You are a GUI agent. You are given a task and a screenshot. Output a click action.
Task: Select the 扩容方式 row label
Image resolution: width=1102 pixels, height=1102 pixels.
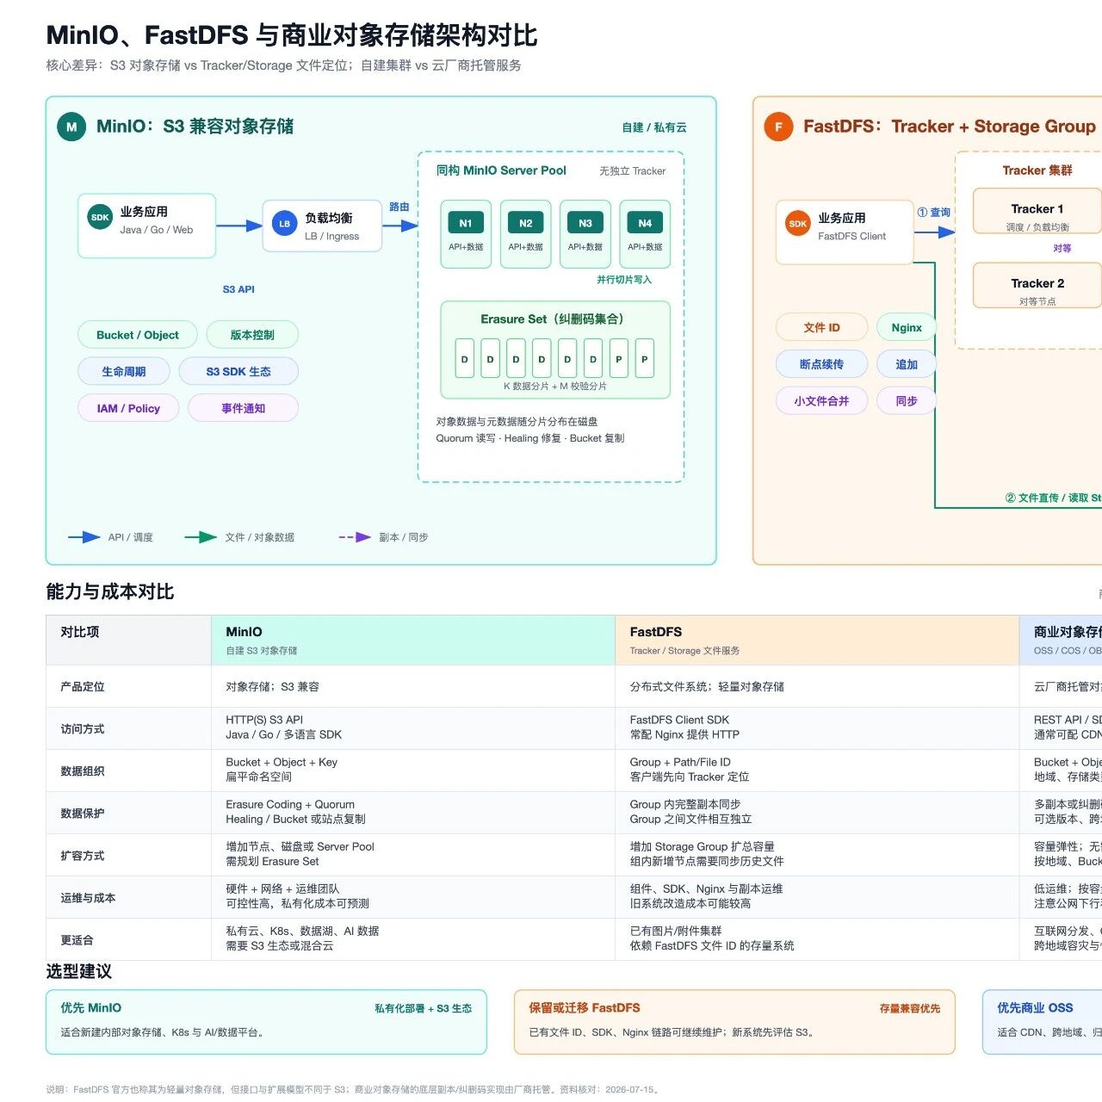tap(83, 855)
